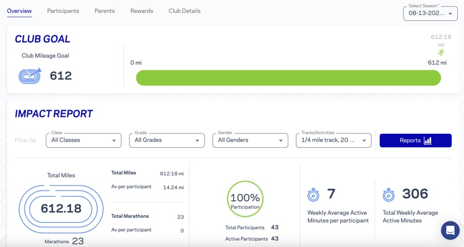Click the stopwatch icon beside 306 minutes
The image size is (464, 247).
[389, 195]
